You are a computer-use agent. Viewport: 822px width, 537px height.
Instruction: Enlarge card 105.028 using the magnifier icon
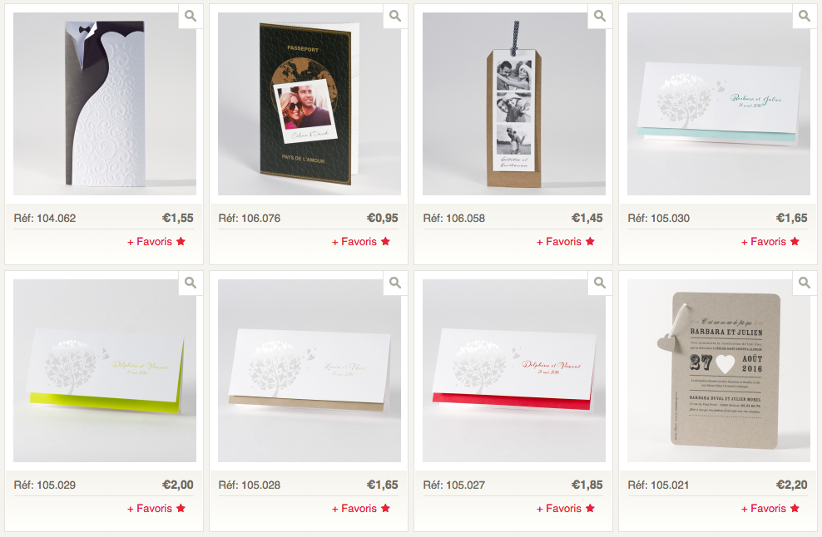[x=394, y=283]
